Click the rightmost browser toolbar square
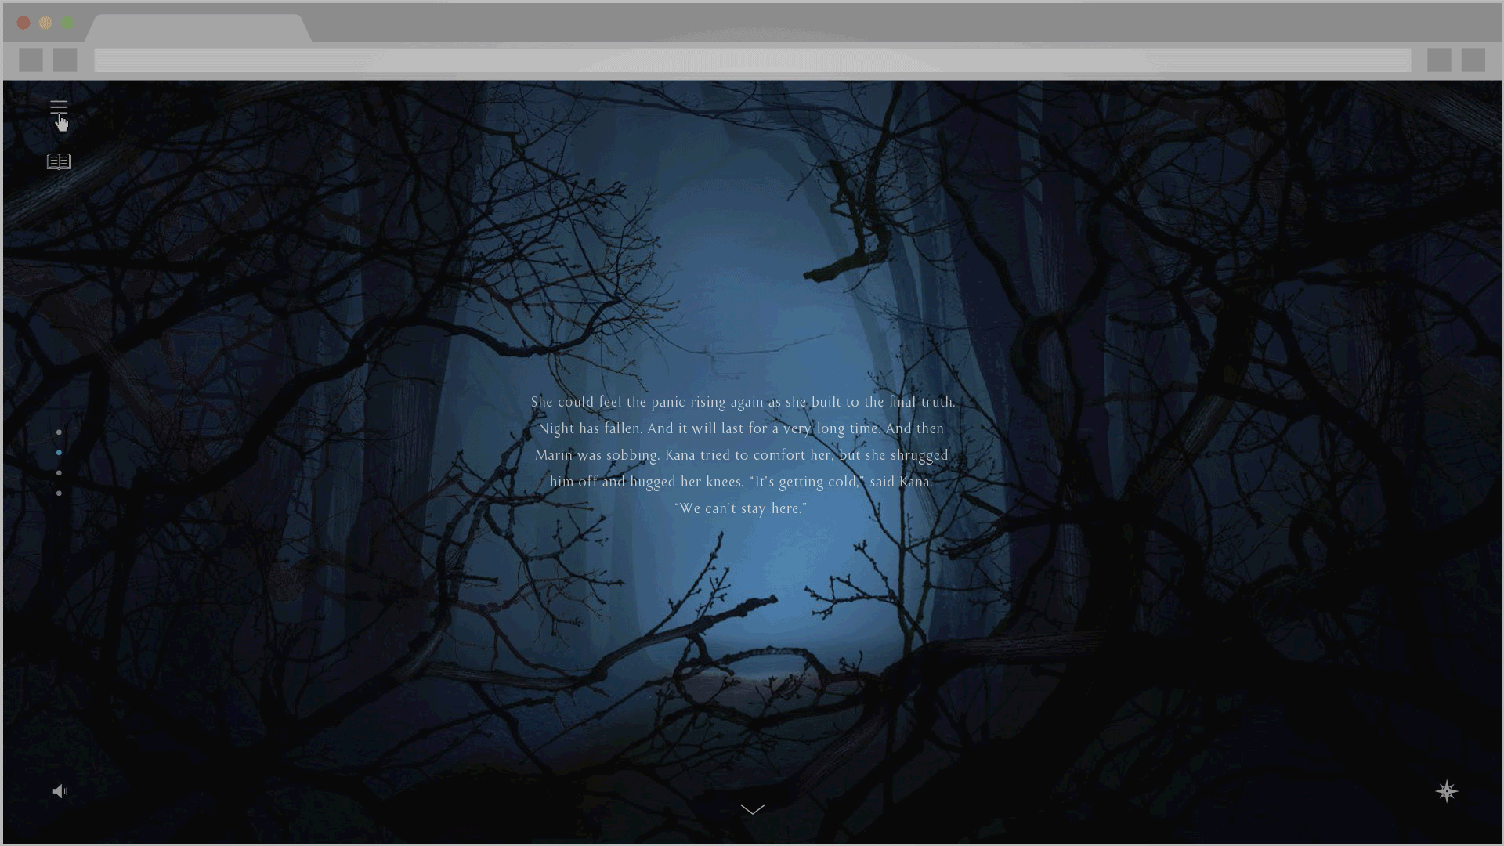The width and height of the screenshot is (1504, 846). [x=1473, y=60]
